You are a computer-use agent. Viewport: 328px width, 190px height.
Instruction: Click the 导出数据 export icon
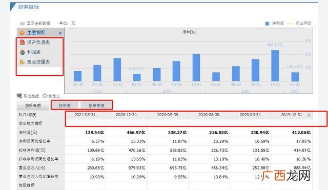[x=19, y=96]
